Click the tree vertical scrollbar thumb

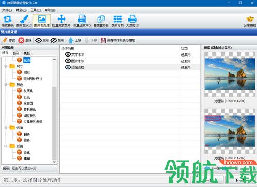pyautogui.click(x=54, y=123)
